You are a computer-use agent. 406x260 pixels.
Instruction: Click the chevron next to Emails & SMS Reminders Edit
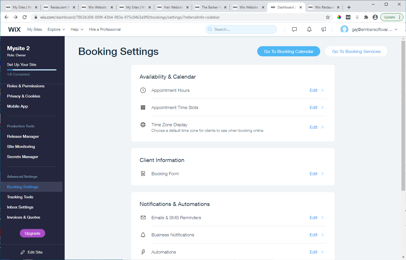[x=322, y=217]
